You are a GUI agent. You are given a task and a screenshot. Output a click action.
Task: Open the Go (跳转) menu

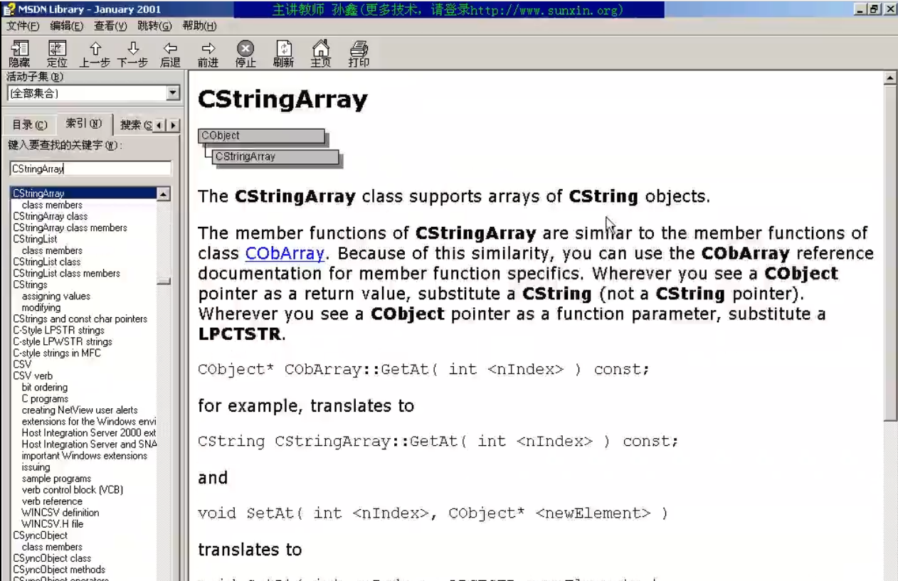[154, 26]
